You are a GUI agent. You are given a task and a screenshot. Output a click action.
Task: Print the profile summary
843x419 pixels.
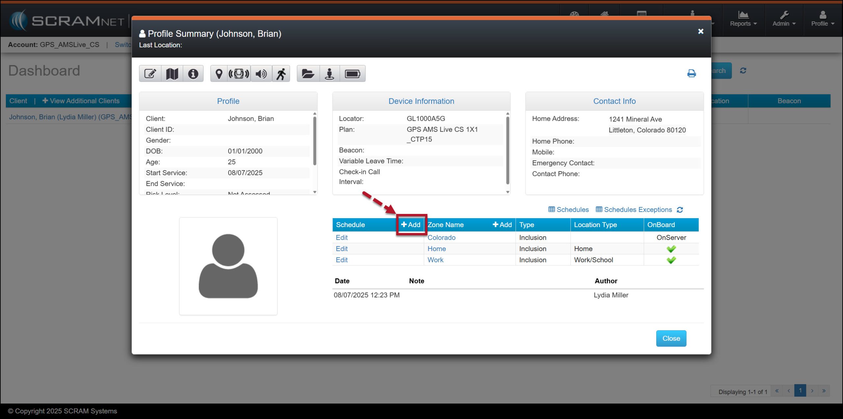[692, 73]
